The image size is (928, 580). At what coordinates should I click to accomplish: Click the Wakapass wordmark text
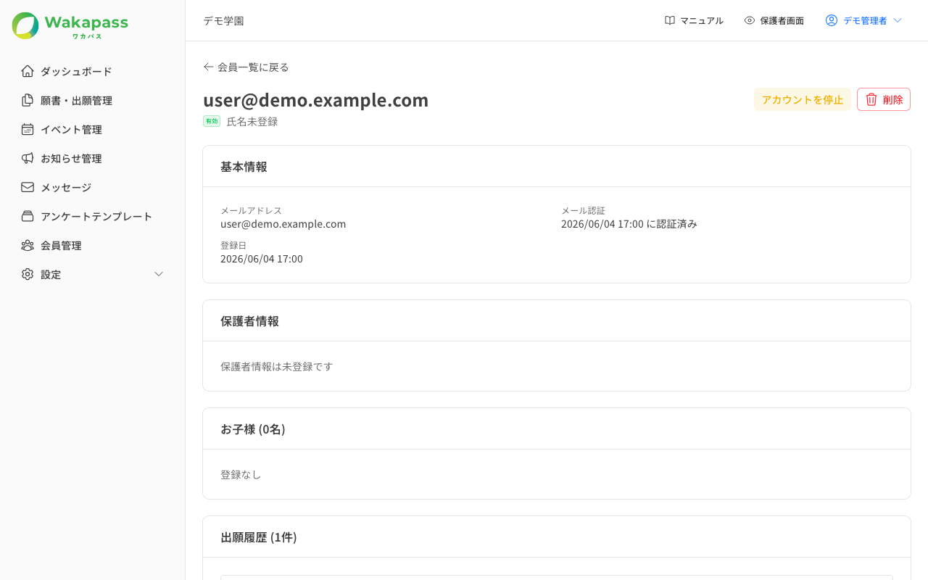pyautogui.click(x=86, y=22)
